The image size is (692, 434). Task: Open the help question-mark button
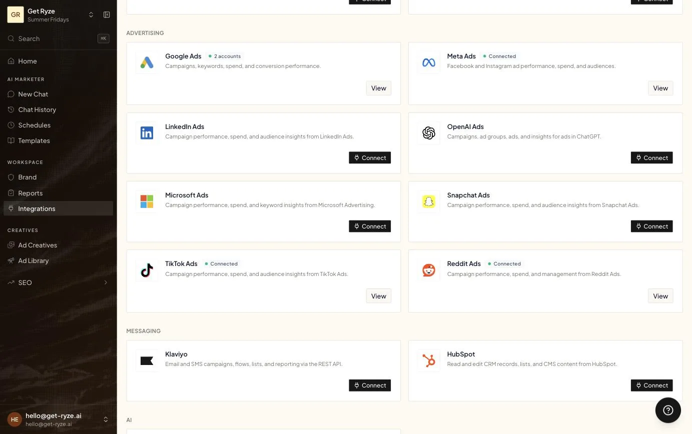click(668, 410)
